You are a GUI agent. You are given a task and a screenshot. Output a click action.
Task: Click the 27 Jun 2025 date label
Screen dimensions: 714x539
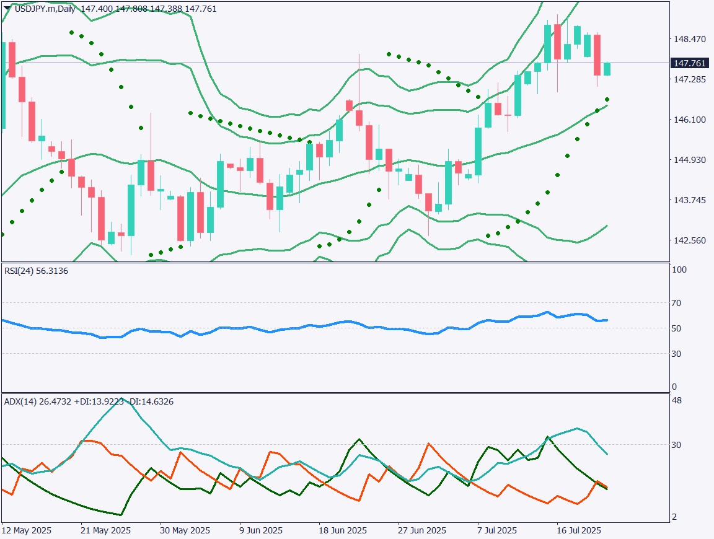[x=421, y=531]
